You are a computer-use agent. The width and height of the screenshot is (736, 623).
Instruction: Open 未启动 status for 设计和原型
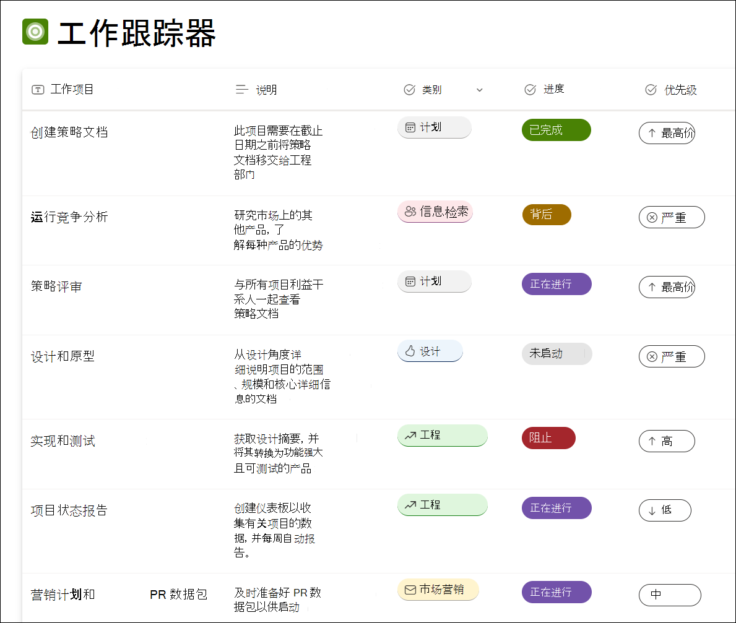coord(556,354)
